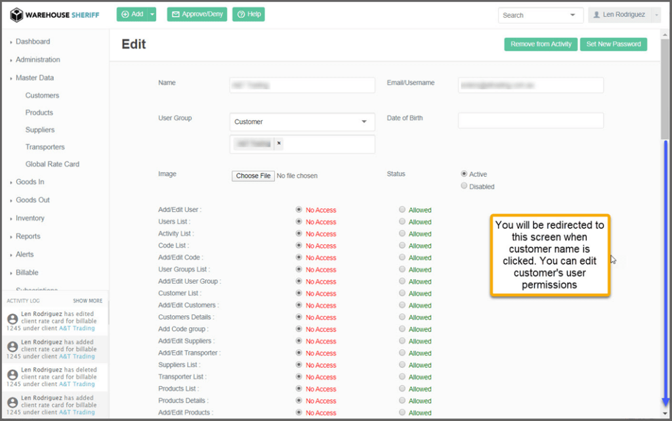
Task: Open the User Group dropdown showing Customer
Action: coord(302,122)
